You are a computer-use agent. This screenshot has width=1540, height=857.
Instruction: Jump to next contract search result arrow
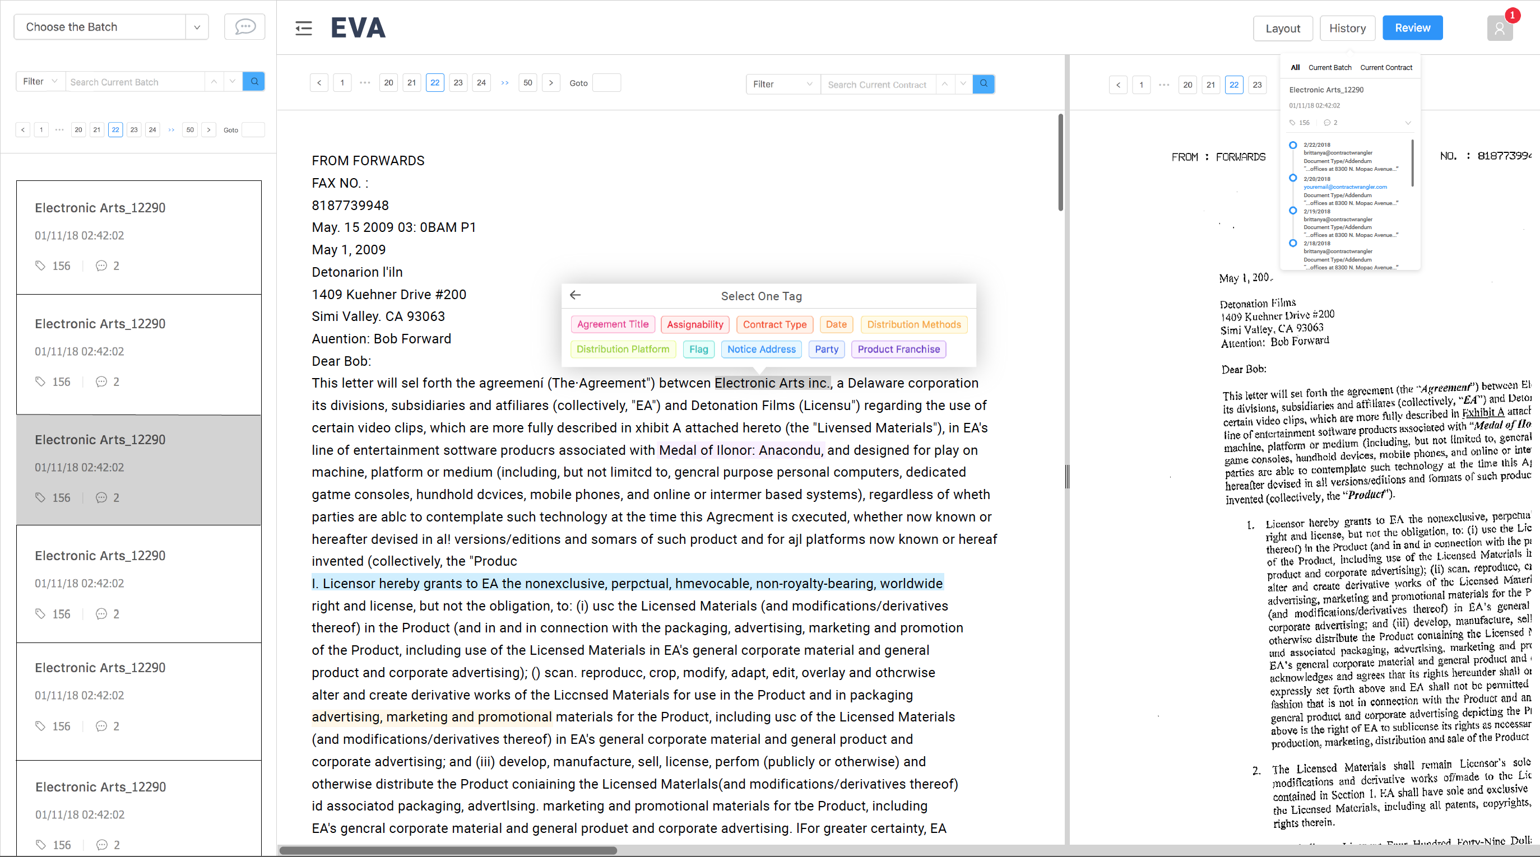pyautogui.click(x=963, y=84)
